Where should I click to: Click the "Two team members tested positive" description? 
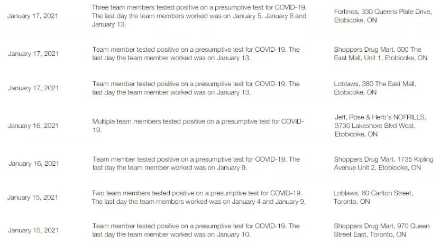click(x=198, y=197)
